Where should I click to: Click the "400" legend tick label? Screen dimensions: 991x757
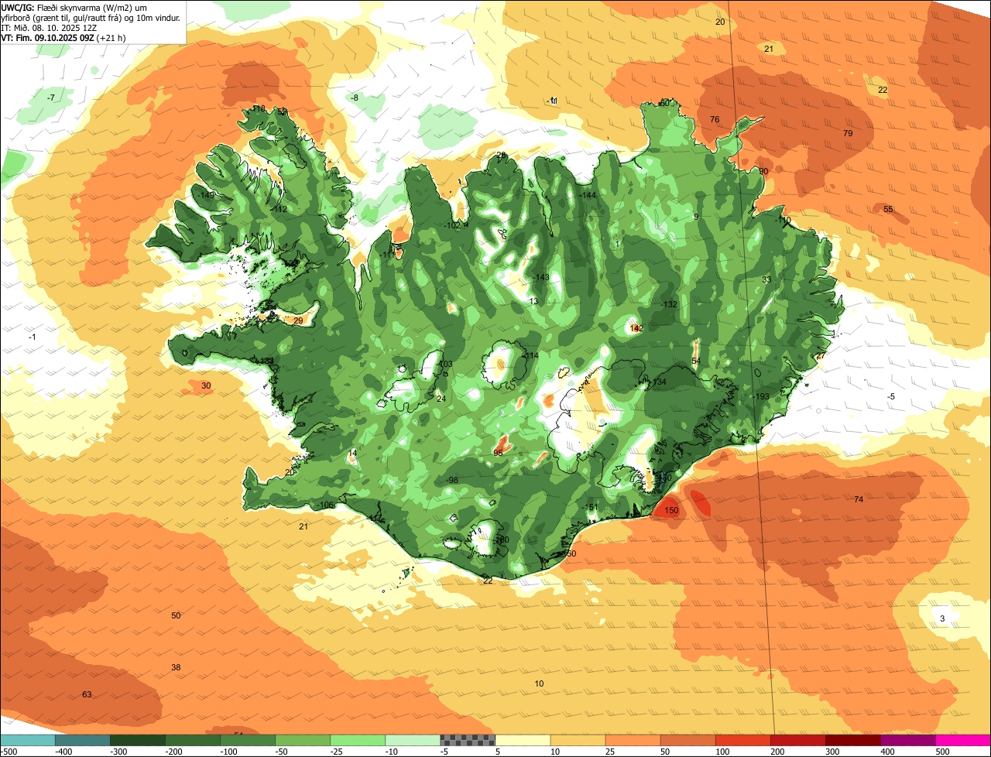click(888, 752)
